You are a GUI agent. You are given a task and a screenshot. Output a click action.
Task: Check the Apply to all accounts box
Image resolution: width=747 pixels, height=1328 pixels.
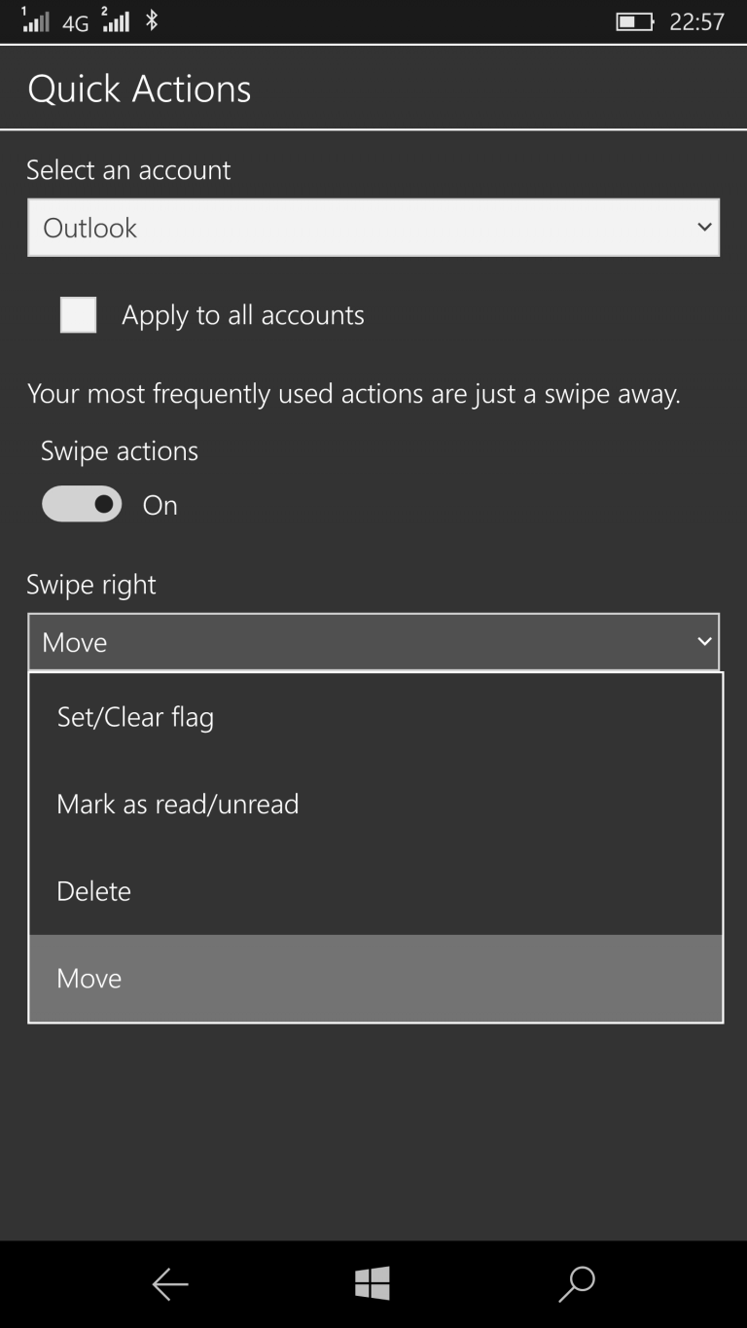click(78, 314)
